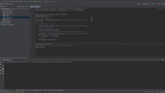165x93 pixels.
Task: Open the Tools menu
Action: click(x=28, y=1)
